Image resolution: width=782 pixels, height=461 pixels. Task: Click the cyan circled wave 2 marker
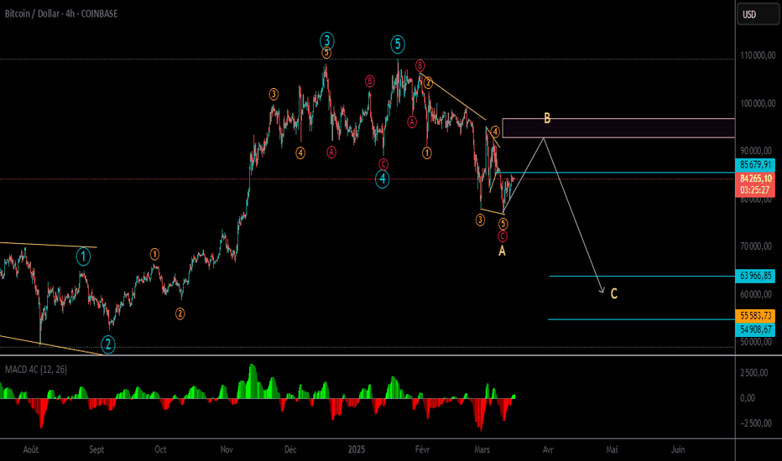click(107, 344)
